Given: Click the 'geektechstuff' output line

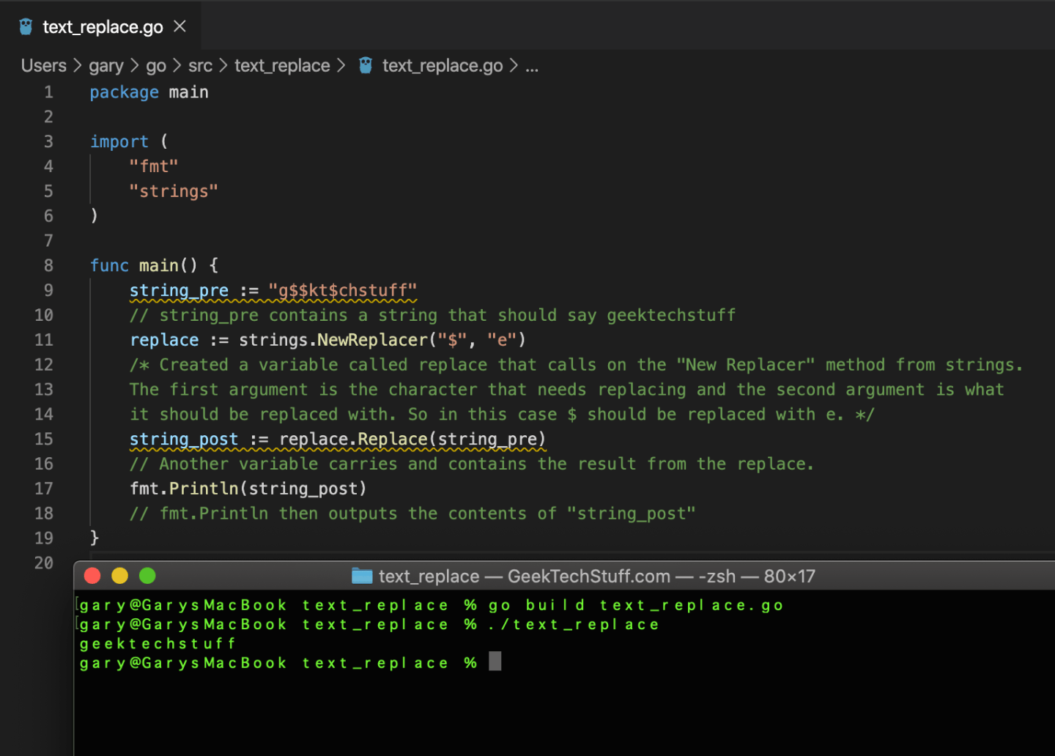Looking at the screenshot, I should coord(158,644).
